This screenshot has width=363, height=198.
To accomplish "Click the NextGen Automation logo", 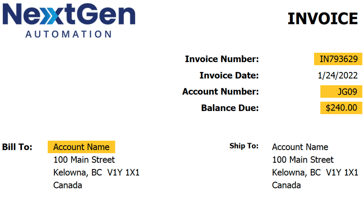I will pos(69,20).
